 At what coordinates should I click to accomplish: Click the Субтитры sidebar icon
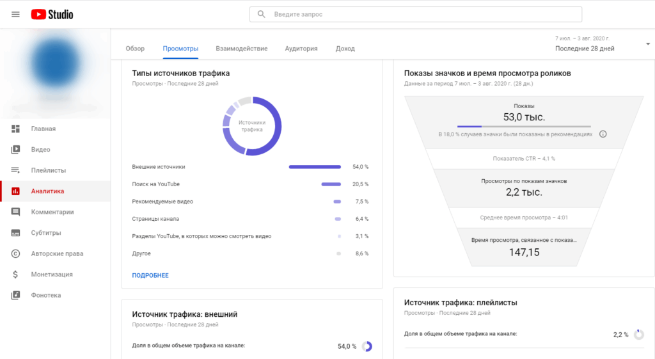click(x=15, y=233)
